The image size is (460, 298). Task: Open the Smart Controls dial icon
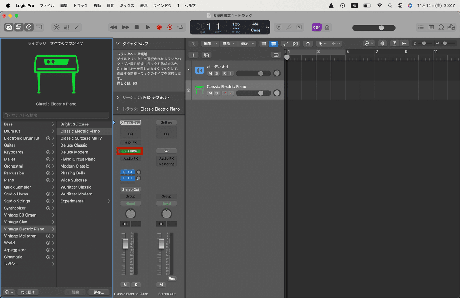point(57,27)
